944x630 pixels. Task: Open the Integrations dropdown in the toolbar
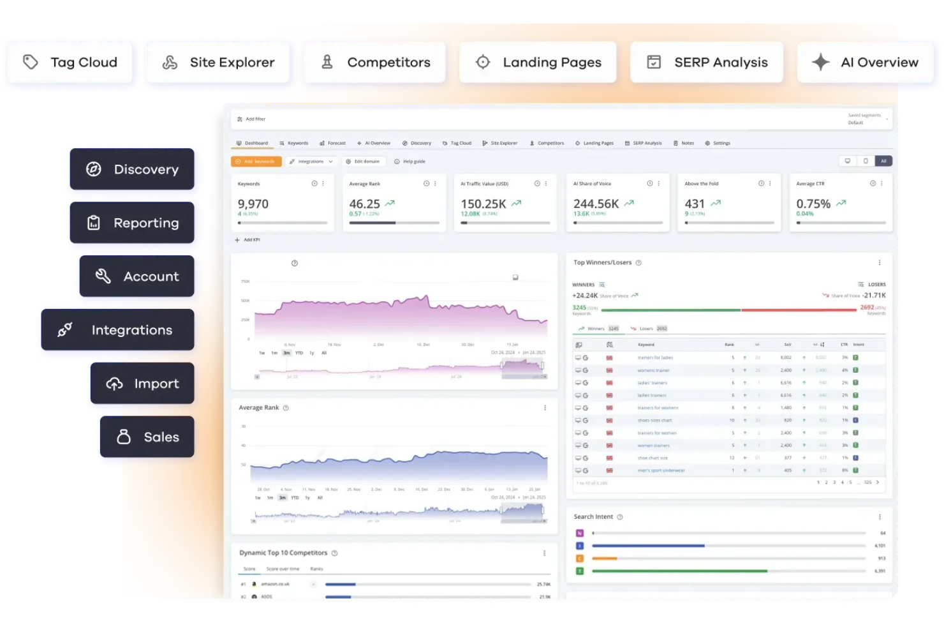[311, 161]
